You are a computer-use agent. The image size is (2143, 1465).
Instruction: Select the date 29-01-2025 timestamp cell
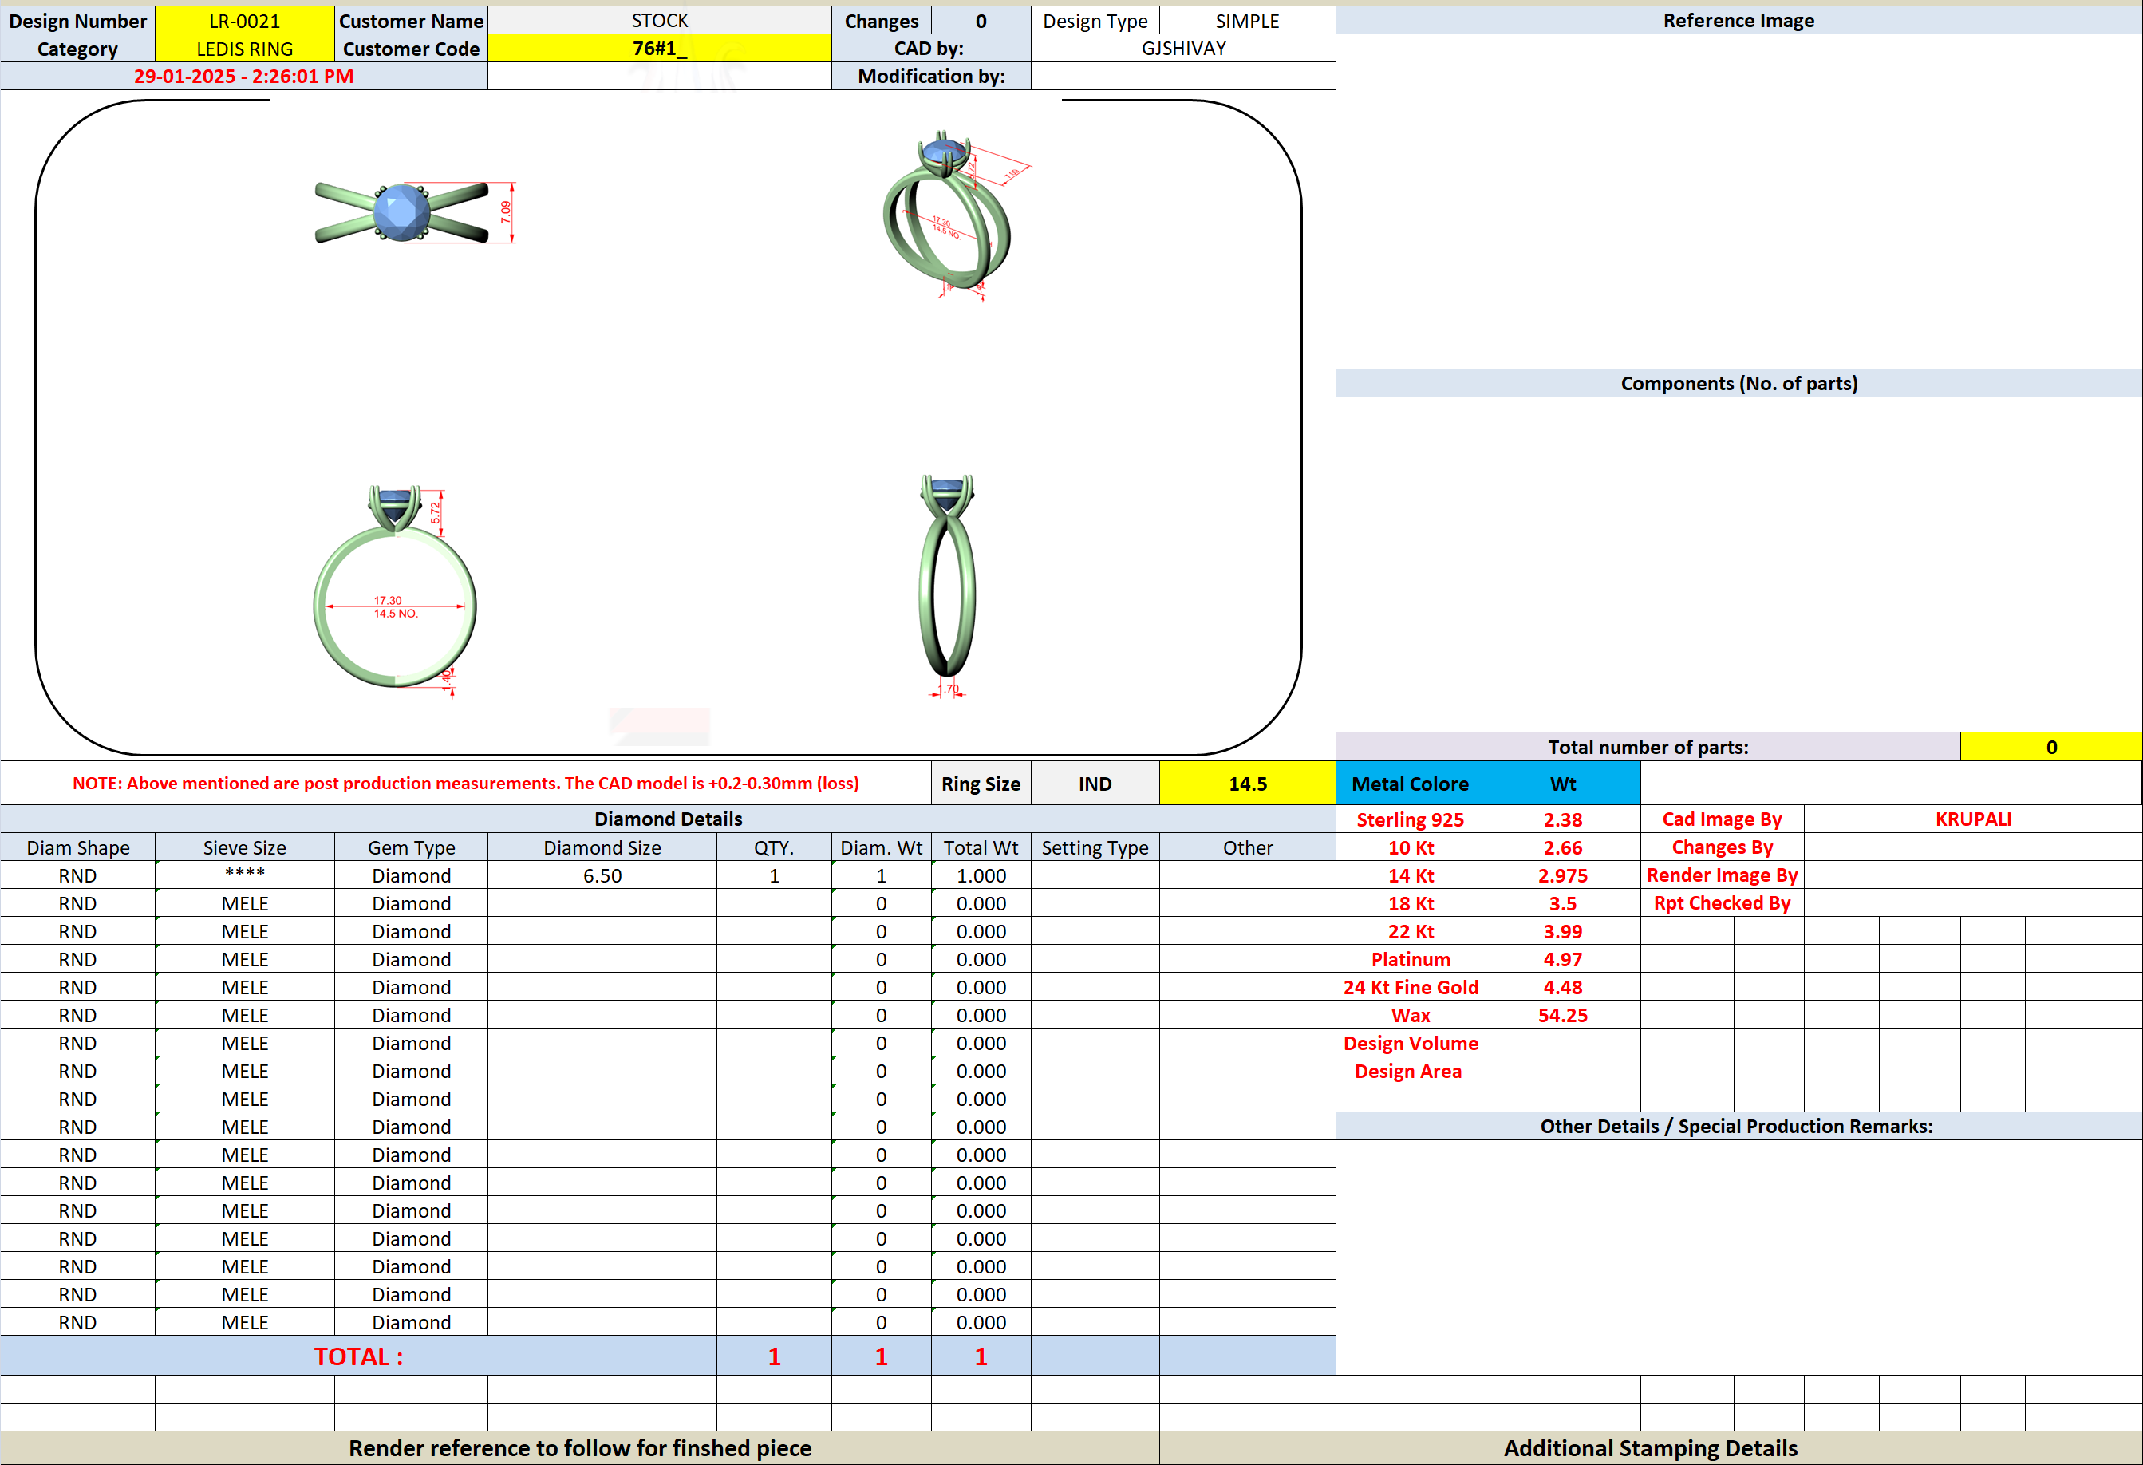(x=243, y=76)
